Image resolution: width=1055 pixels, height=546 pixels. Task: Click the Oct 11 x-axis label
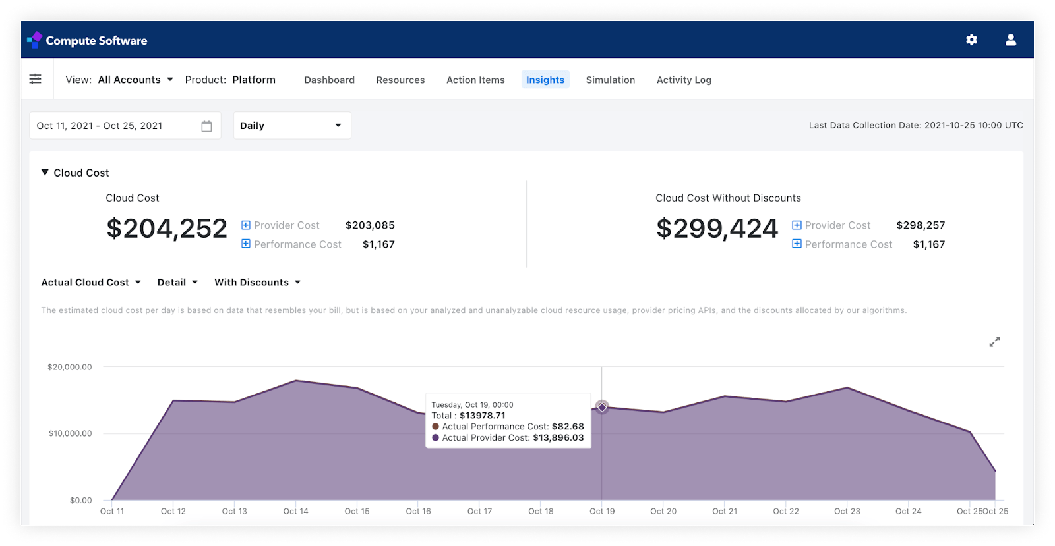(112, 511)
